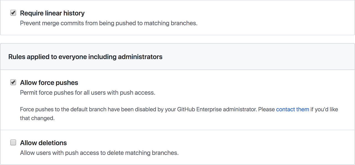The image size is (355, 165).
Task: Click the Require linear history label
Action: (x=52, y=13)
